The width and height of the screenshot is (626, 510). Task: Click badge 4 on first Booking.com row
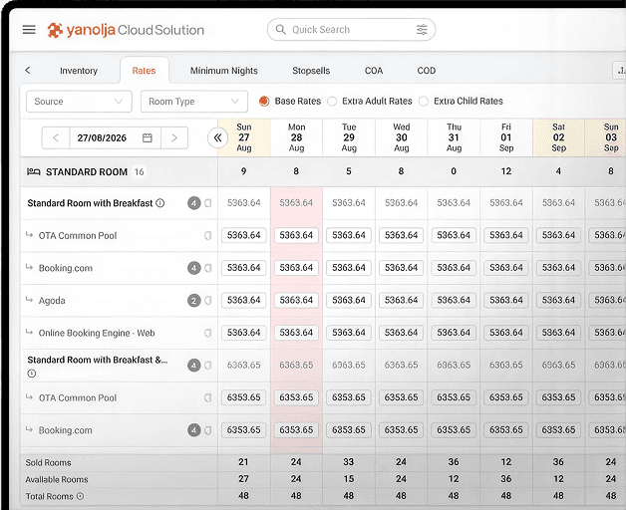point(194,268)
